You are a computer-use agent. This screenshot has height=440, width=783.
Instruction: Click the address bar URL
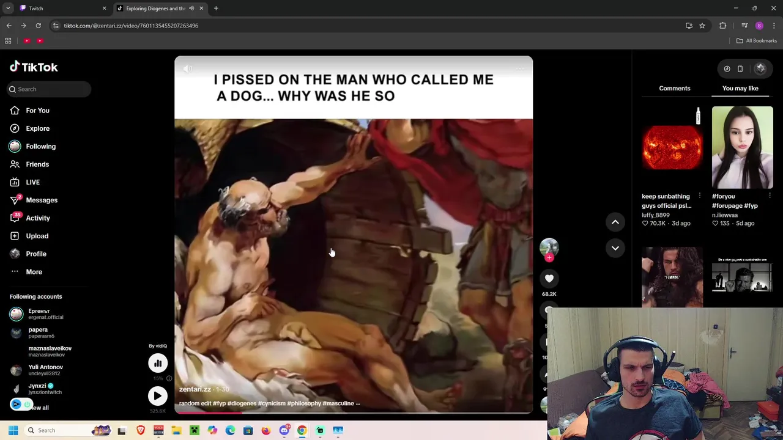tap(131, 26)
